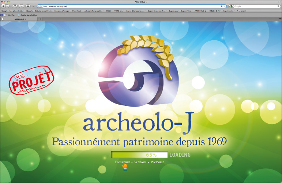Expand the 'Super Chansons fr...' bookmark folder
This screenshot has width=282, height=183.
click(x=157, y=11)
